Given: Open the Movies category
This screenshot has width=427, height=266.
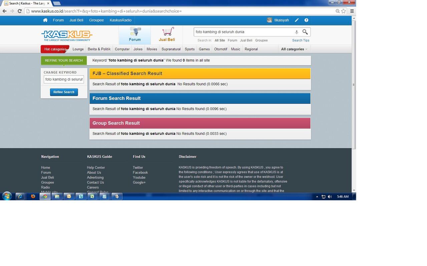Looking at the screenshot, I should (x=152, y=49).
